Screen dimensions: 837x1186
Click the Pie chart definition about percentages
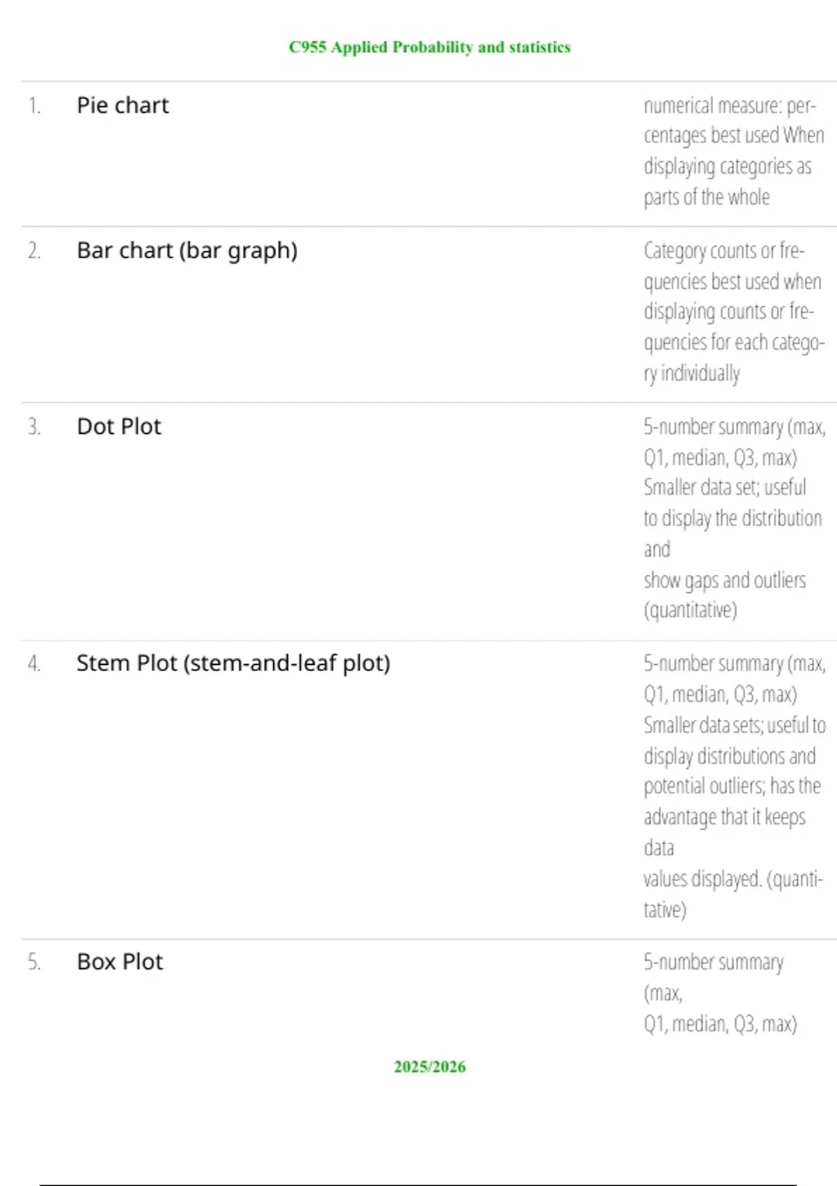coord(734,151)
